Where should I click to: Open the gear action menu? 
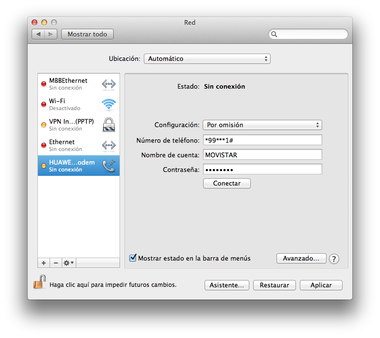tap(69, 263)
